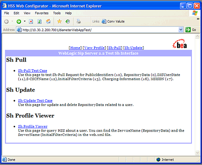
Task: Open the Sh Profile Viewer link
Action: (x=32, y=126)
